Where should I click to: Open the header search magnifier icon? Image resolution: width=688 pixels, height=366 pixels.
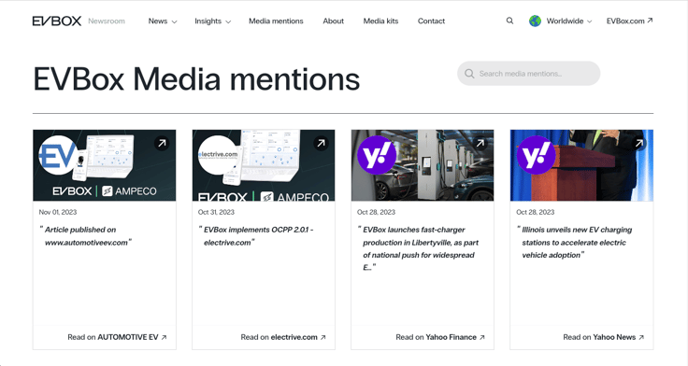509,21
